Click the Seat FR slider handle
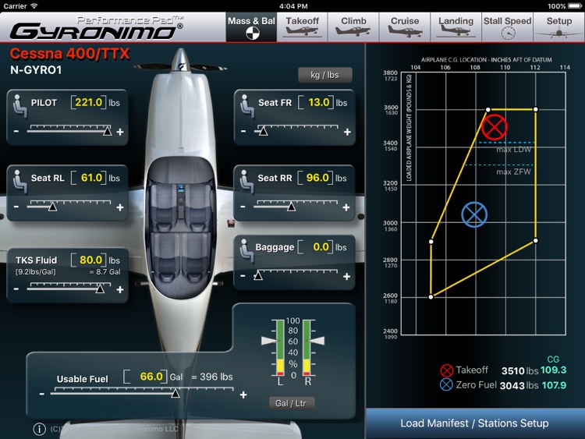Screen dimensions: 585x439 (x=264, y=131)
